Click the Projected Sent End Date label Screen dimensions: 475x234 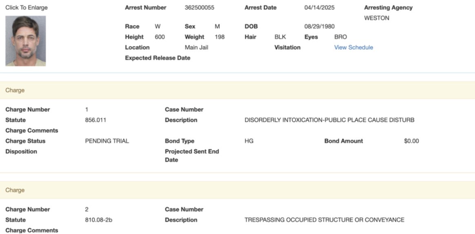[x=192, y=155]
